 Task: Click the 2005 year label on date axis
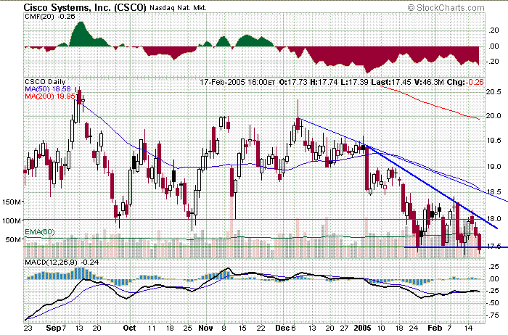362,328
